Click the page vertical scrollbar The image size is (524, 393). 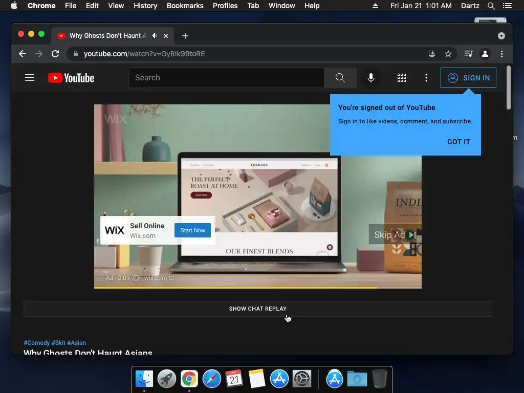coord(509,88)
